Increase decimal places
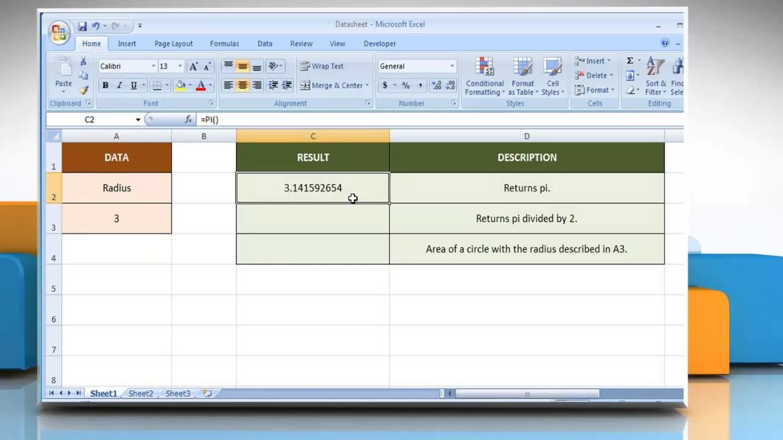Image resolution: width=783 pixels, height=440 pixels. click(436, 86)
